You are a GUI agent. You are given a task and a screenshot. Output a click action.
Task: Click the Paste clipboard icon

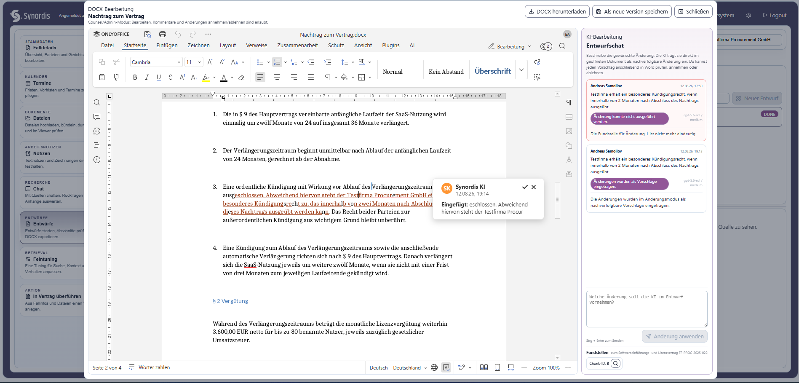pyautogui.click(x=102, y=77)
